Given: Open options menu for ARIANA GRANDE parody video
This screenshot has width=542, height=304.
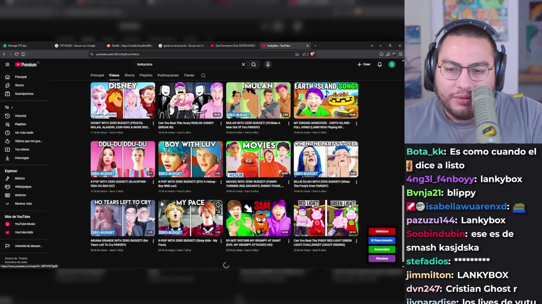Looking at the screenshot, I should (x=153, y=241).
